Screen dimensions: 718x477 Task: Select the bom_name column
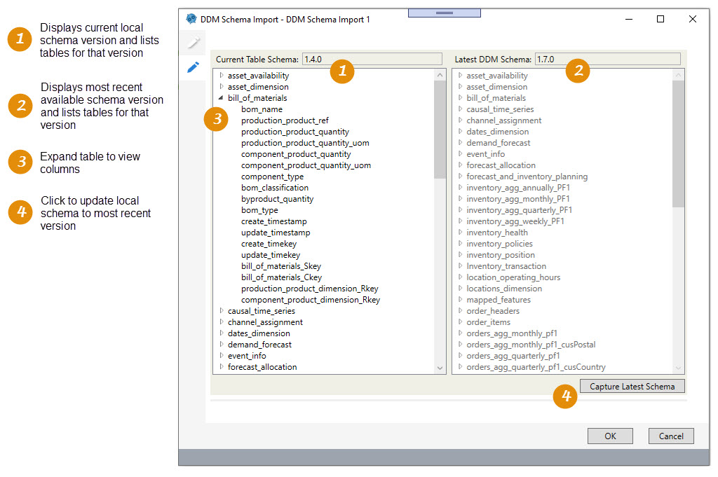coord(262,109)
